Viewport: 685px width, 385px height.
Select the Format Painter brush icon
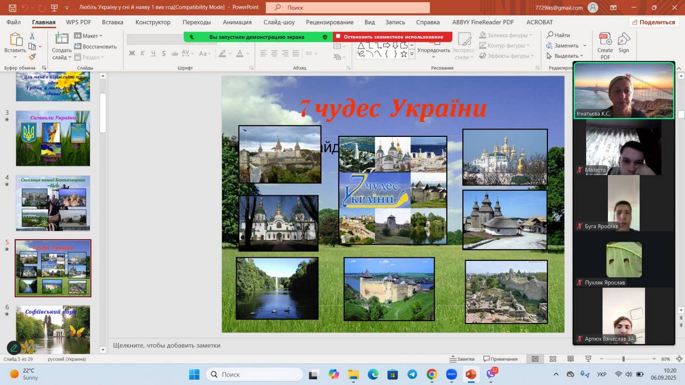tap(32, 56)
